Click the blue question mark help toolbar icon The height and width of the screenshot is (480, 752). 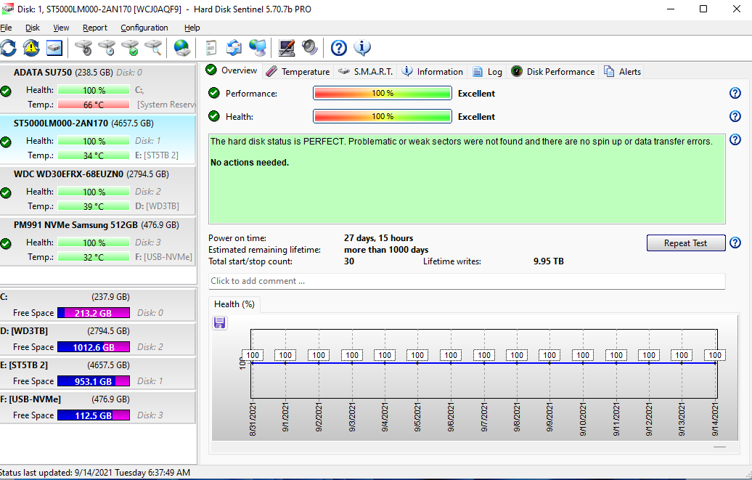[x=338, y=47]
